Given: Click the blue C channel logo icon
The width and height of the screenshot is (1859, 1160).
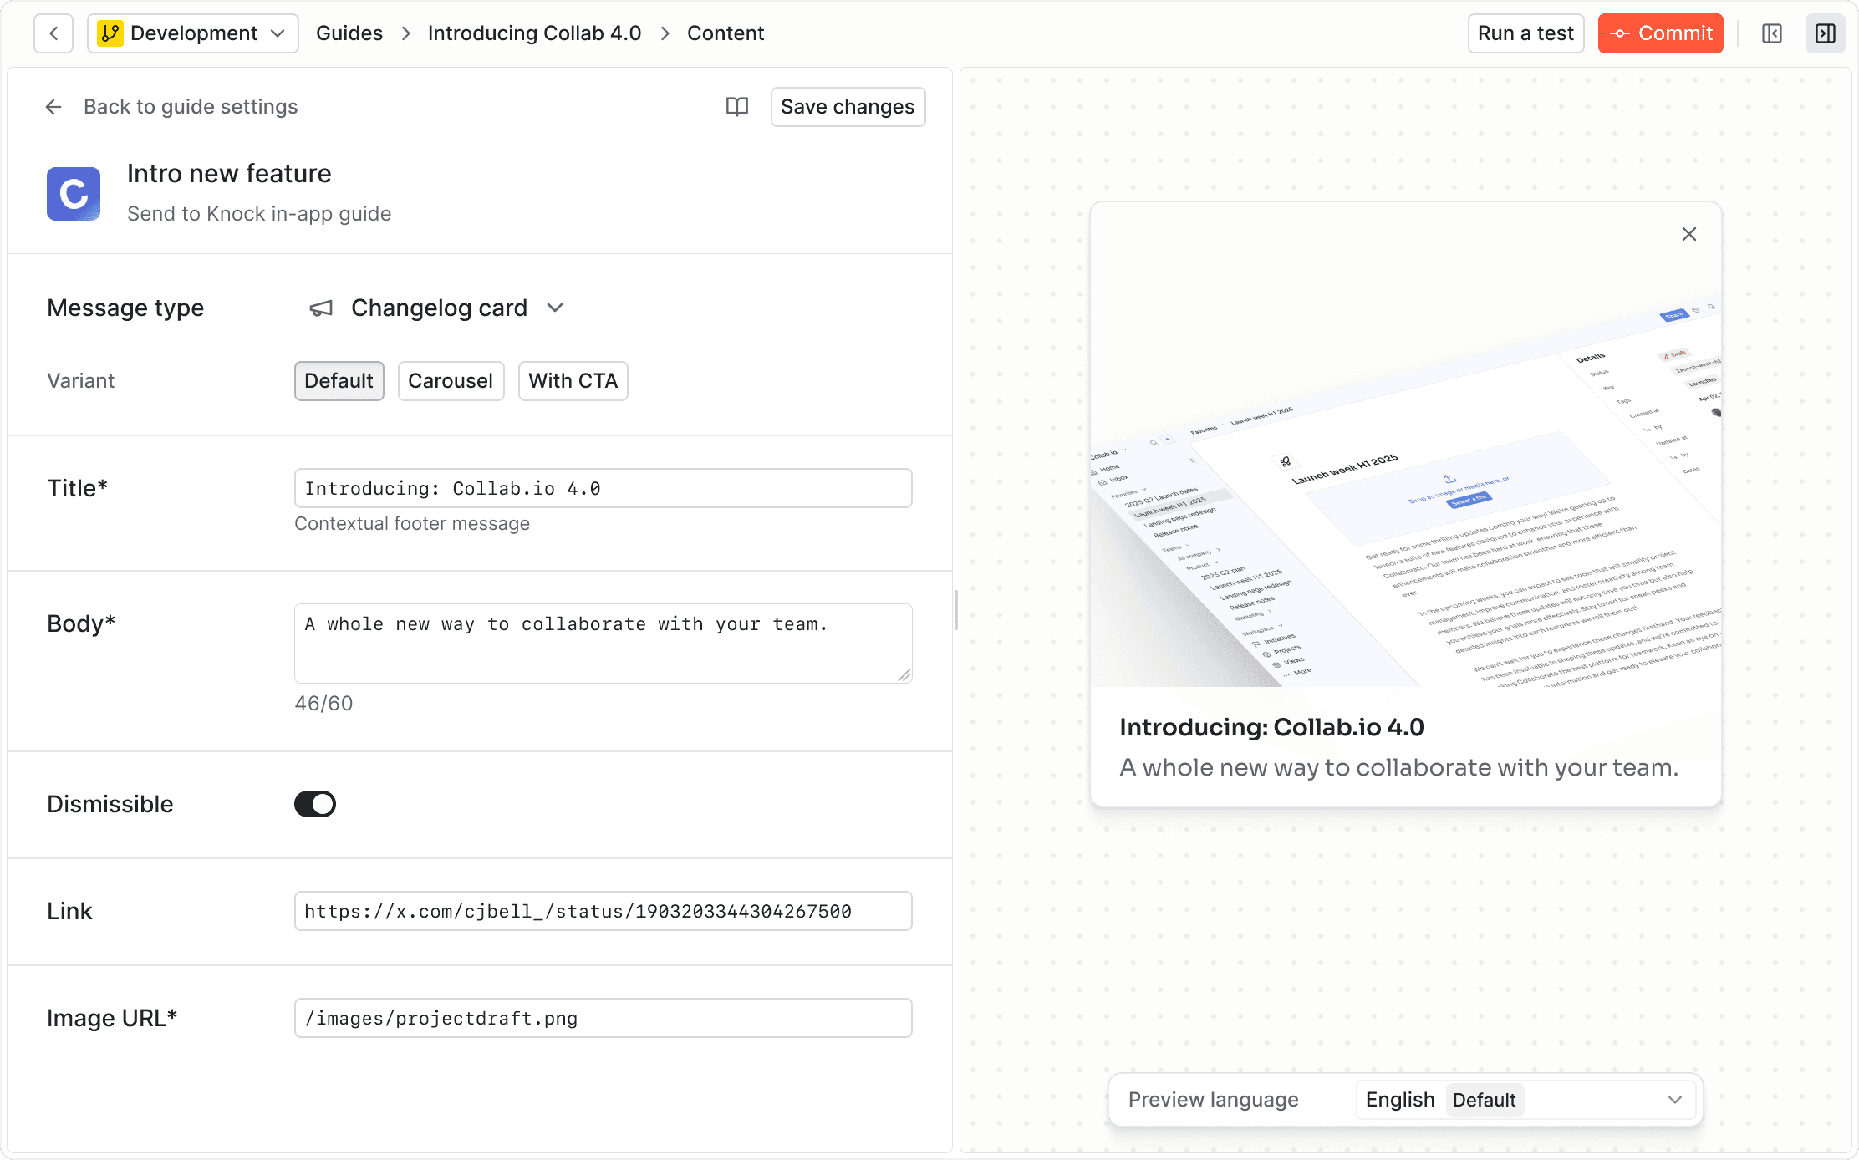Looking at the screenshot, I should pyautogui.click(x=74, y=194).
